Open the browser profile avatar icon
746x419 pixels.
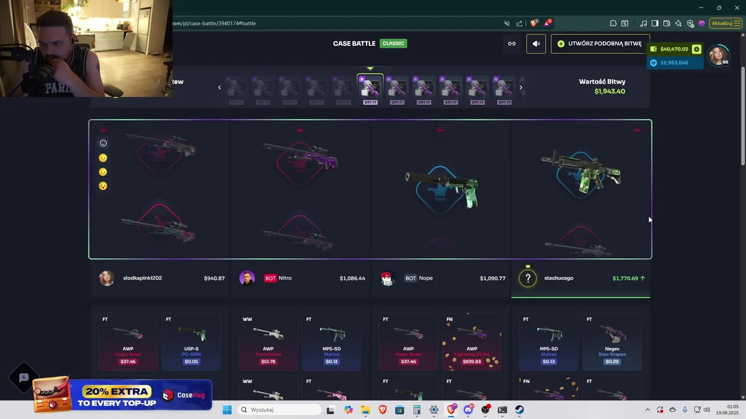point(702,23)
